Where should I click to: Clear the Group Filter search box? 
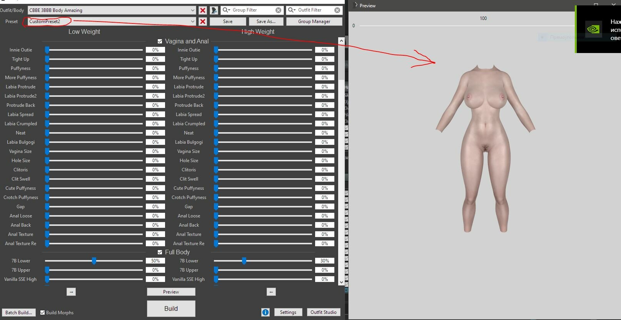click(x=278, y=10)
